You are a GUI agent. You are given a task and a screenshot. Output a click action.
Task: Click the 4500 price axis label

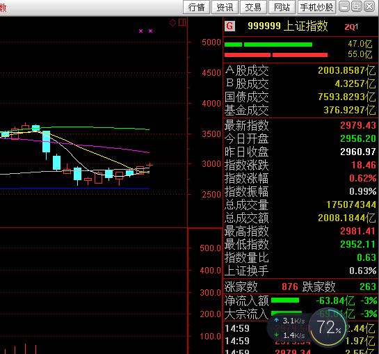[211, 73]
